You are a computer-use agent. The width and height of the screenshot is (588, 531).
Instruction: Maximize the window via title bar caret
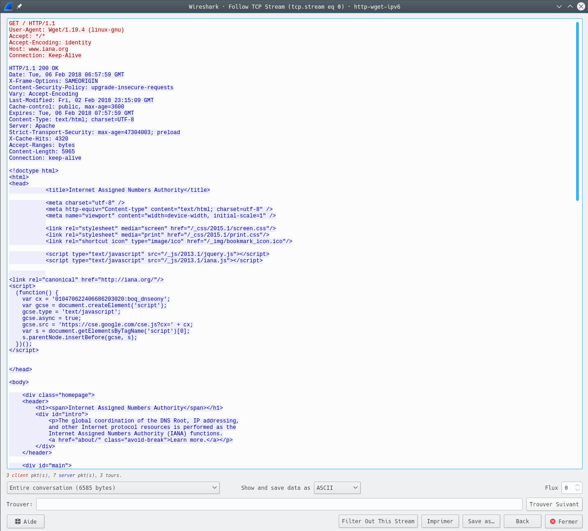click(570, 6)
